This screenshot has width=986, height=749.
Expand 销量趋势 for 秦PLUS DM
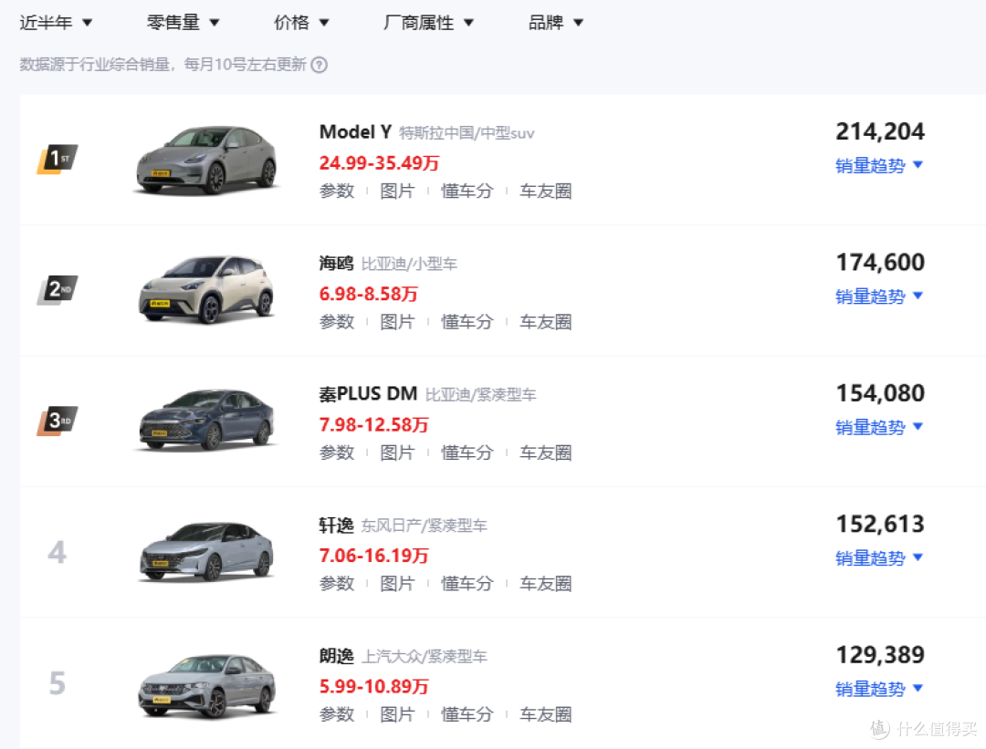coord(879,427)
